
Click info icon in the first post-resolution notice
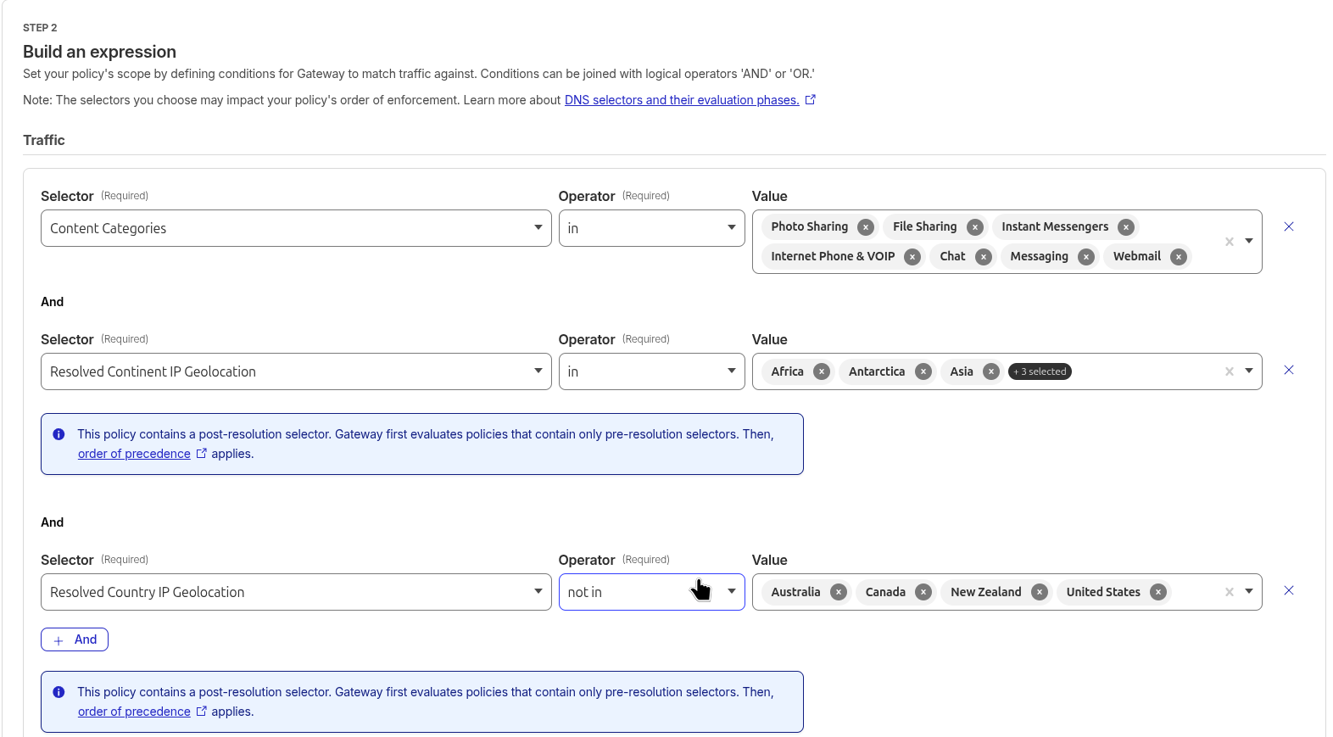tap(59, 434)
